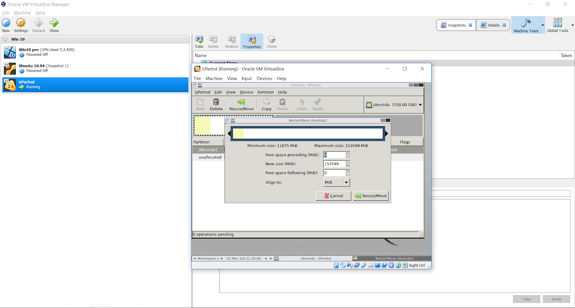Increase Free space preceding spinner
575x308 pixels.
pos(348,153)
